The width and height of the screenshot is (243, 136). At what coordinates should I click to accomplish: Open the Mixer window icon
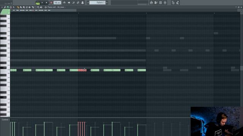[x=165, y=3]
